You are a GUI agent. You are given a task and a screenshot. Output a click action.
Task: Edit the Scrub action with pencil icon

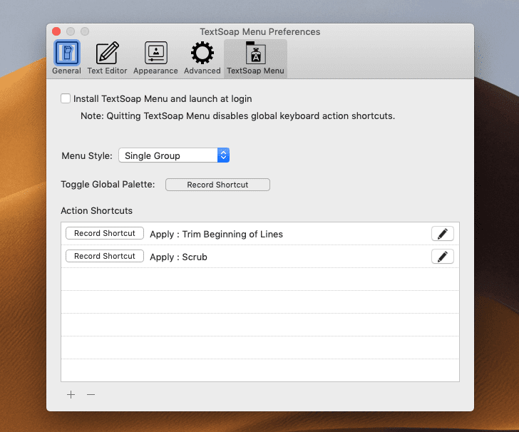pyautogui.click(x=443, y=257)
